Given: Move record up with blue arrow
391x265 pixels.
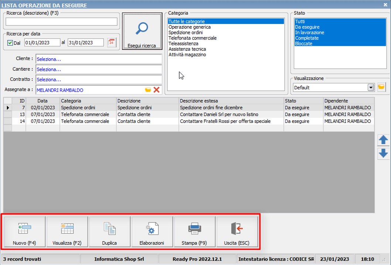Looking at the screenshot, I should point(383,140).
